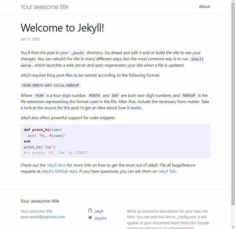Click the Ruby code snippet block

tap(115, 141)
